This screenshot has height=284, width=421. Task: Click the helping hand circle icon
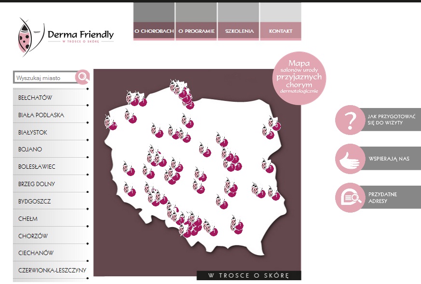[350, 159]
